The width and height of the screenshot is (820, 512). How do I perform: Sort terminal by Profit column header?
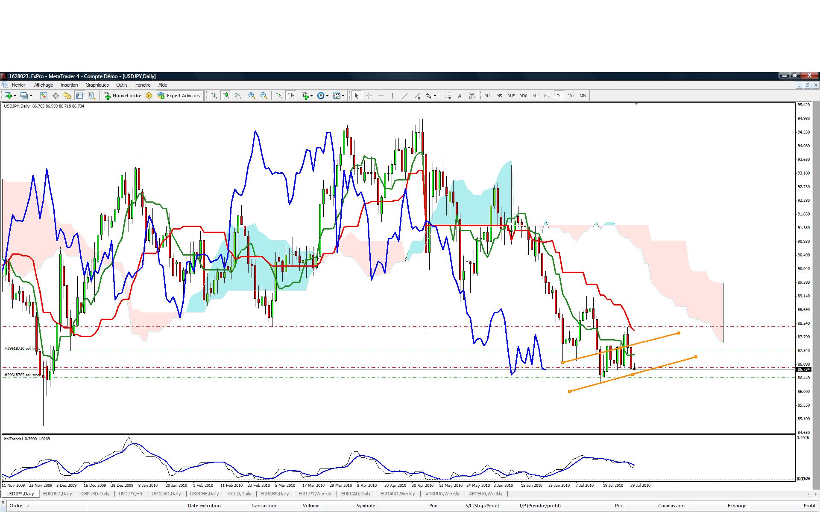tap(809, 506)
